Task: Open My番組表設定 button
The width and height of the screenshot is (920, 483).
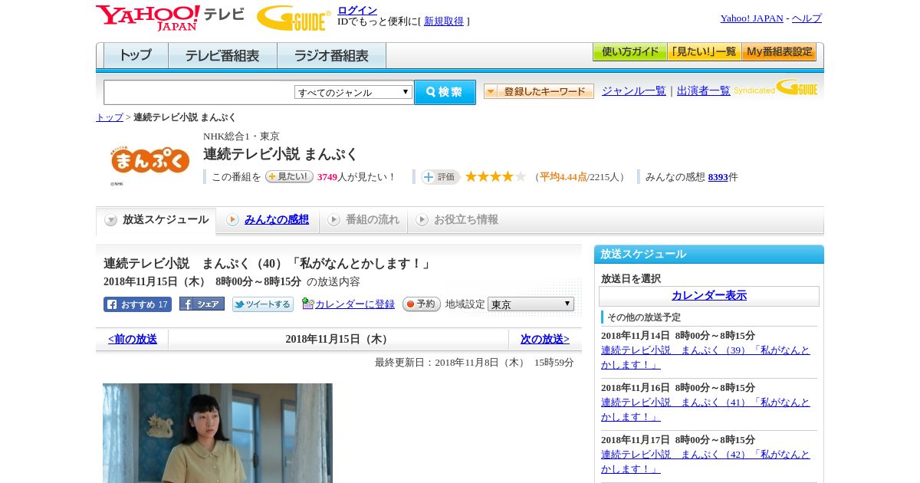Action: pos(779,52)
